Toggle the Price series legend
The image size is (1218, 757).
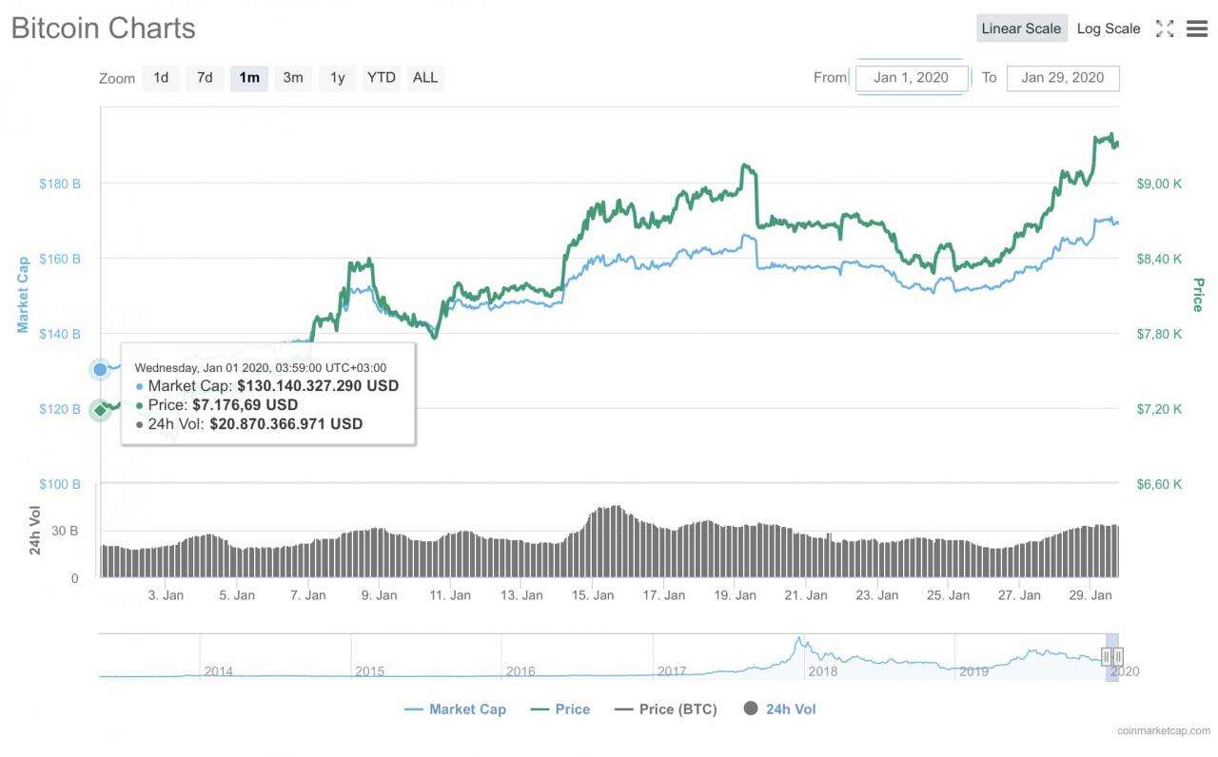tap(560, 708)
